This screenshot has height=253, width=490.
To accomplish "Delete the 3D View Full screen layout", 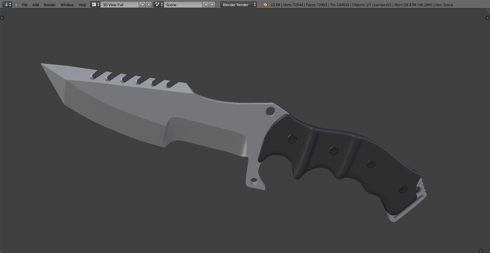I will [149, 5].
